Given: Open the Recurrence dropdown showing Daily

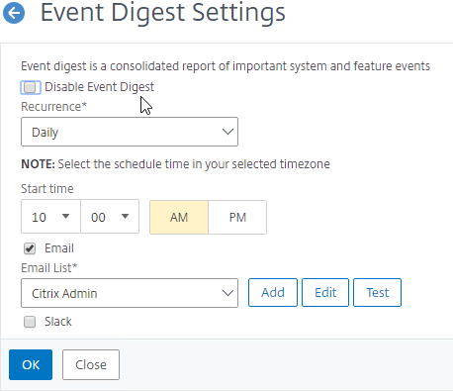Looking at the screenshot, I should (130, 132).
